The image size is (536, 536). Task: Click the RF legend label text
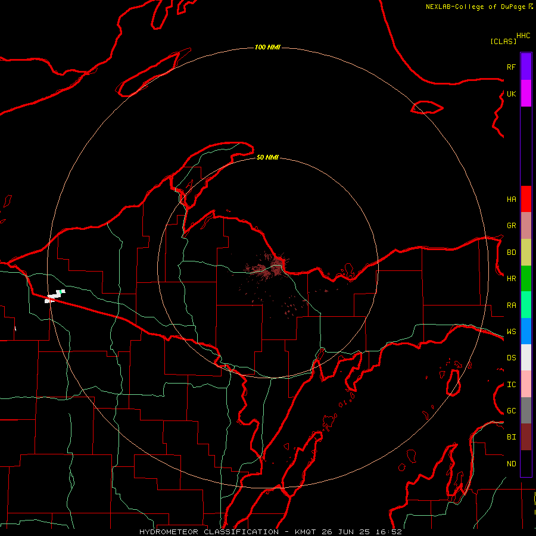pyautogui.click(x=511, y=67)
